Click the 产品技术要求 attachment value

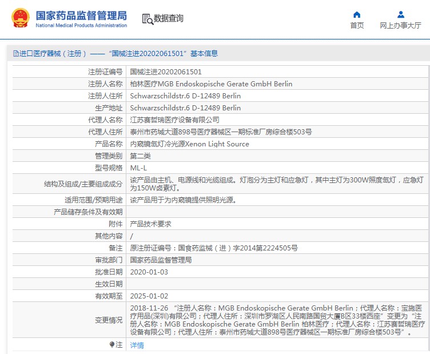pyautogui.click(x=150, y=224)
